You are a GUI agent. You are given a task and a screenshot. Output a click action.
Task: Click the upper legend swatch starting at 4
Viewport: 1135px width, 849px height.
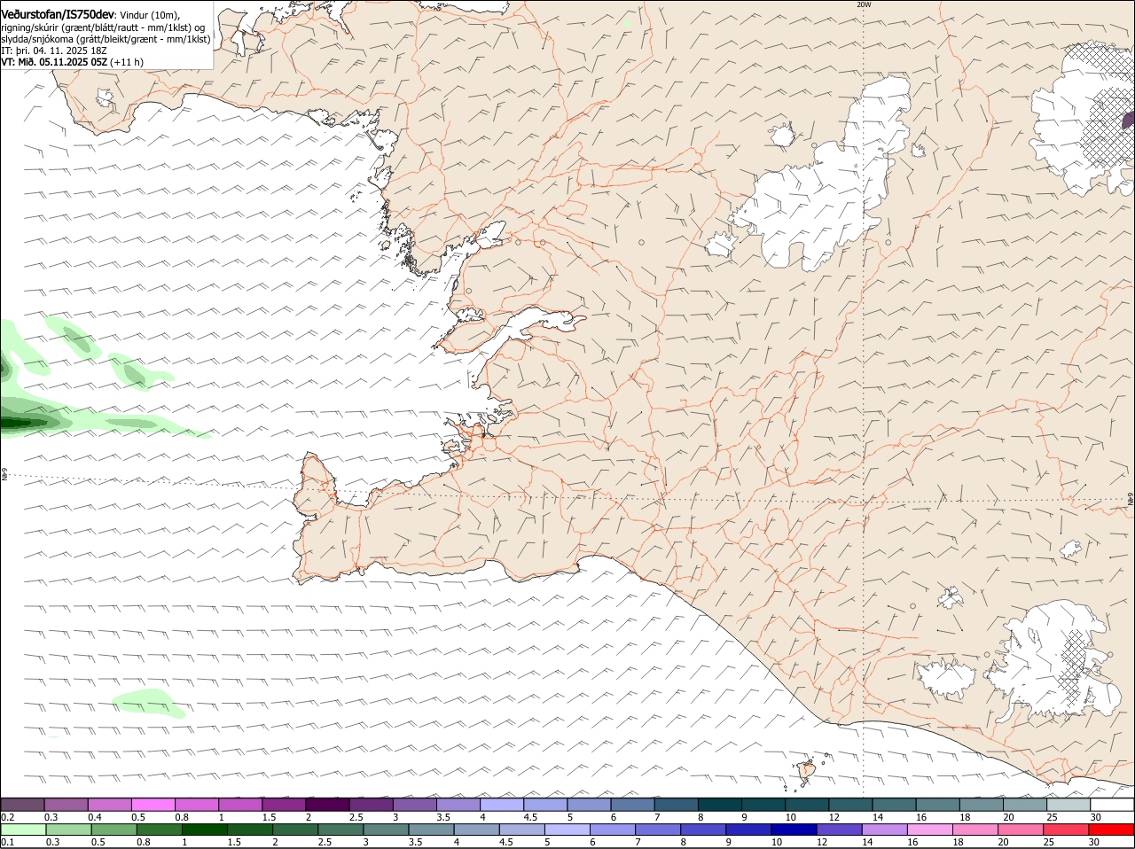502,805
